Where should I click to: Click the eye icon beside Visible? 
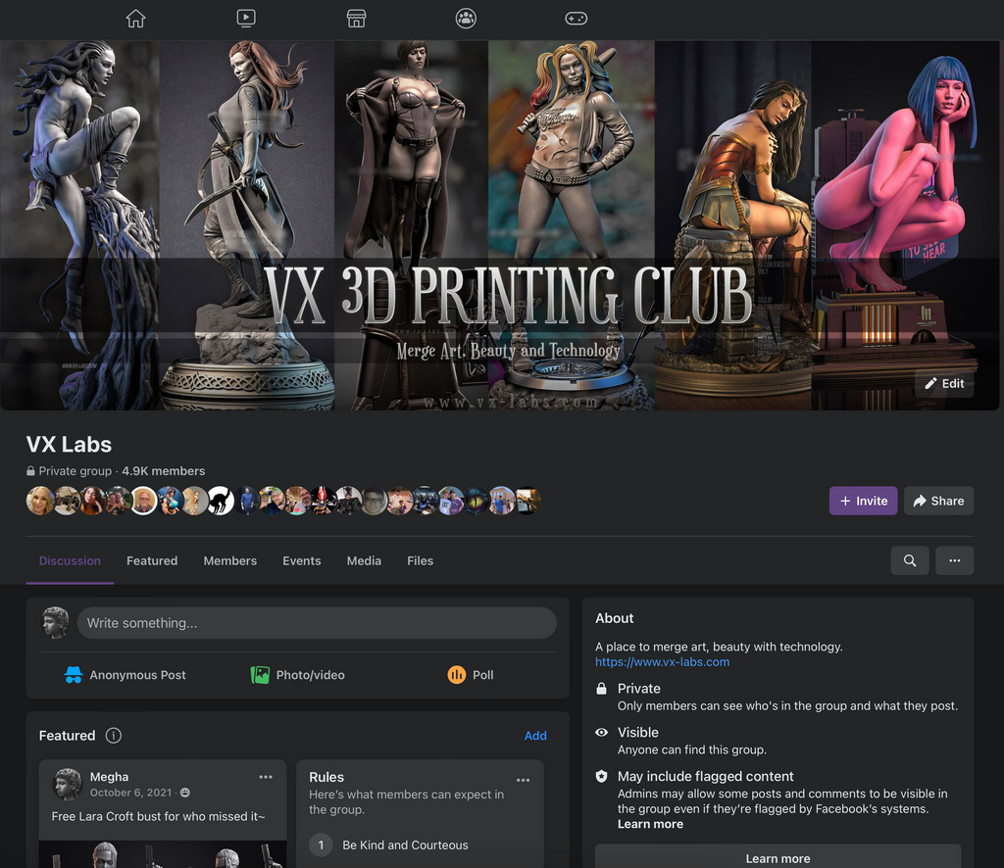[601, 733]
